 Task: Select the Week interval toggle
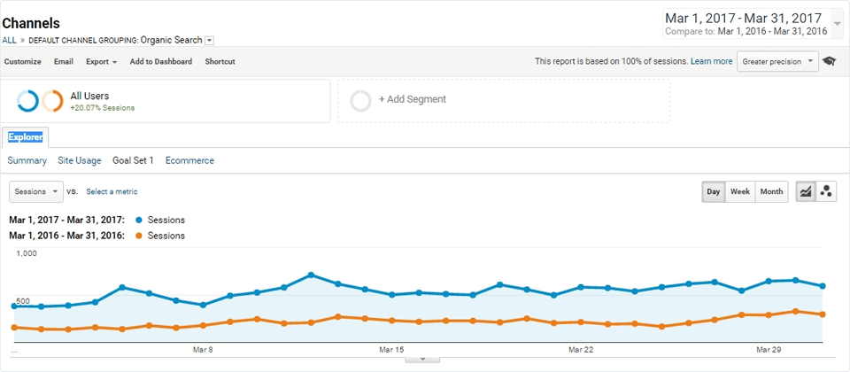(740, 191)
